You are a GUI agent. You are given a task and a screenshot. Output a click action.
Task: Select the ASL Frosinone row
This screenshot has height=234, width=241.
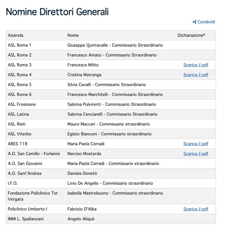[x=111, y=104]
